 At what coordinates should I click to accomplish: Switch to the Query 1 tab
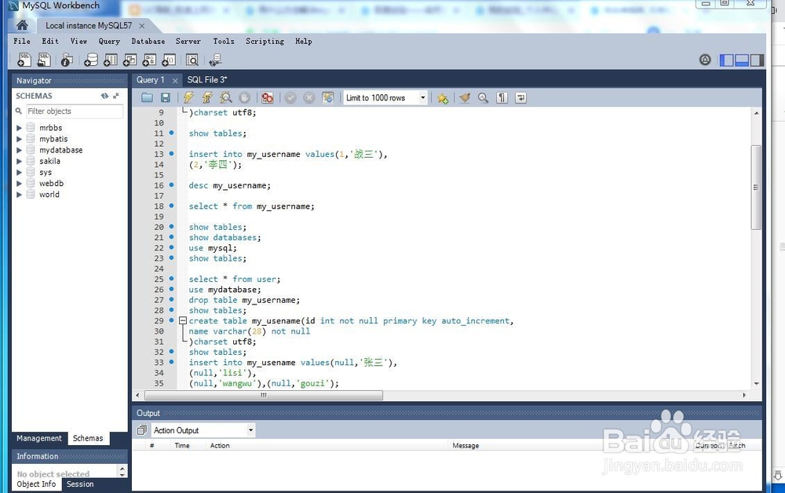pos(150,79)
